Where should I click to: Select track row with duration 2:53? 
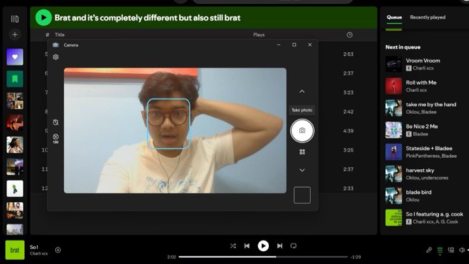click(203, 54)
